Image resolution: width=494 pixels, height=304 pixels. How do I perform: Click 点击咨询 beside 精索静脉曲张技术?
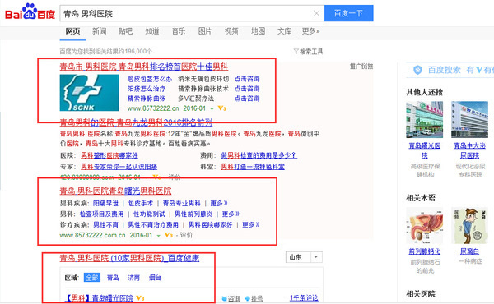tap(247, 89)
